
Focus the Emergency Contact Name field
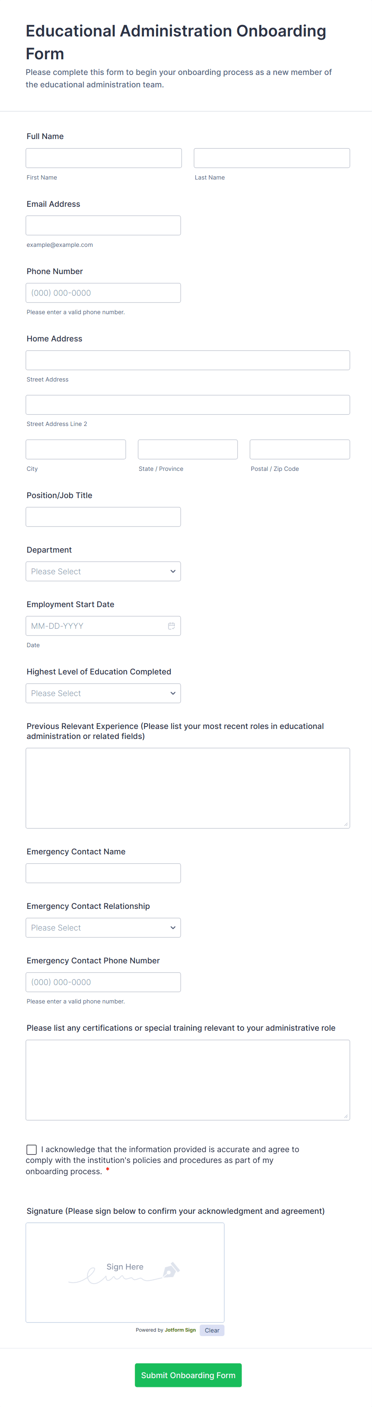(x=103, y=873)
